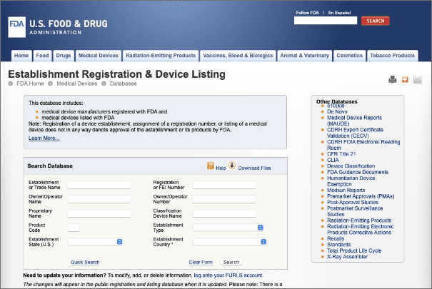Click the form's Search button
The image size is (432, 289).
(231, 262)
